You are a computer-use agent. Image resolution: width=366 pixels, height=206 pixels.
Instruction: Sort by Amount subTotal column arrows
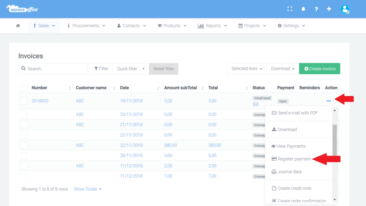pos(202,88)
